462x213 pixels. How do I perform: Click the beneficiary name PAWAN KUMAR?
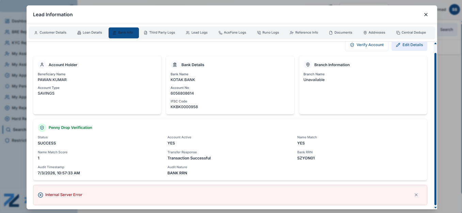[x=52, y=80]
